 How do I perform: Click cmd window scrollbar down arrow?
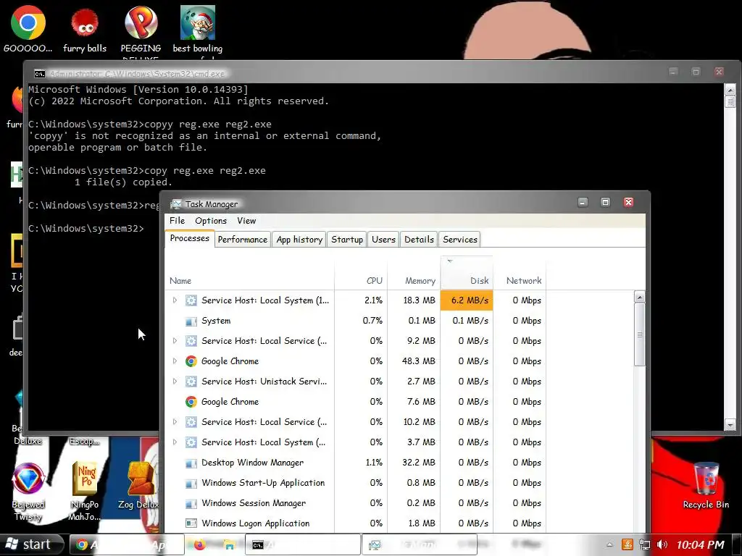tap(730, 424)
